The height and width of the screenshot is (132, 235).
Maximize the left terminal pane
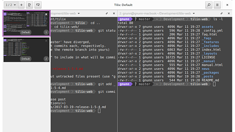pos(107,14)
